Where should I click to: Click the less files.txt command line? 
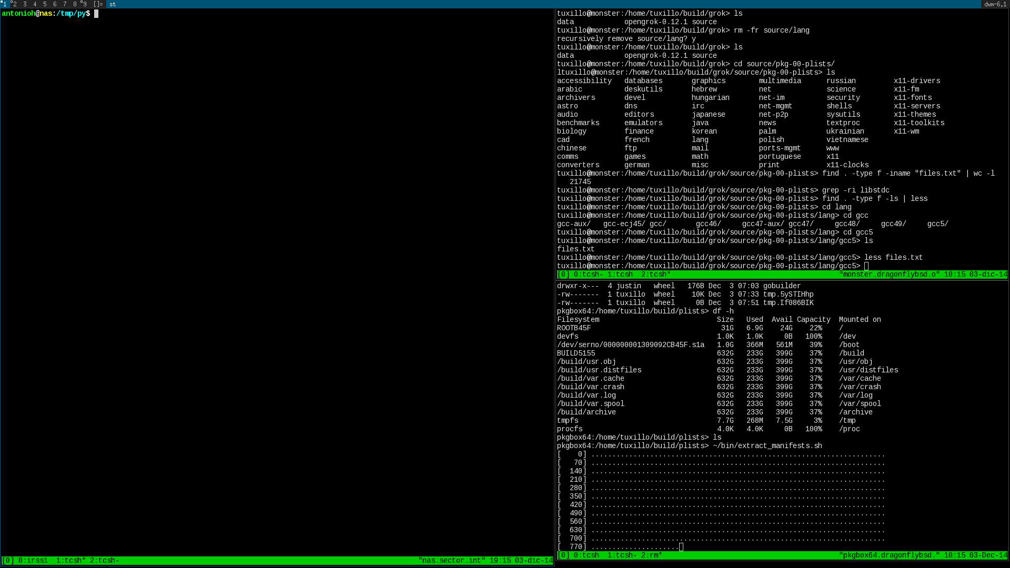pos(893,258)
